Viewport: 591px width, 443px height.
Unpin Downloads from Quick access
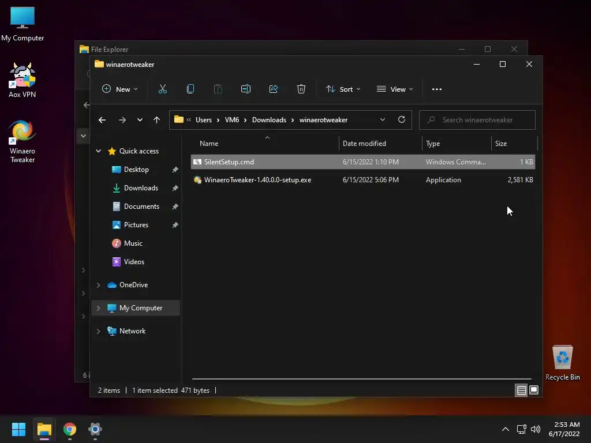tap(175, 188)
